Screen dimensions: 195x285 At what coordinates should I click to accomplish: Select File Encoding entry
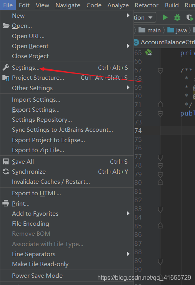pyautogui.click(x=67, y=223)
